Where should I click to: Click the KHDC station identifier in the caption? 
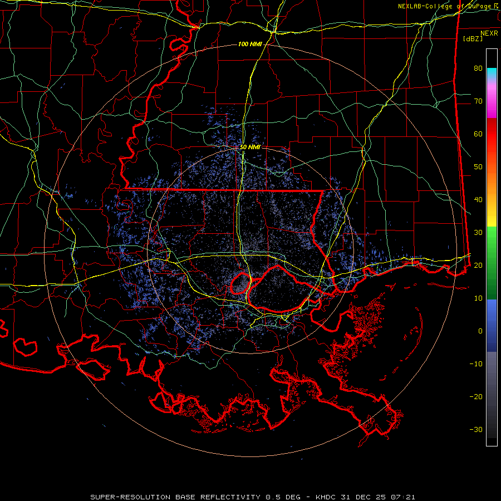coord(326,497)
